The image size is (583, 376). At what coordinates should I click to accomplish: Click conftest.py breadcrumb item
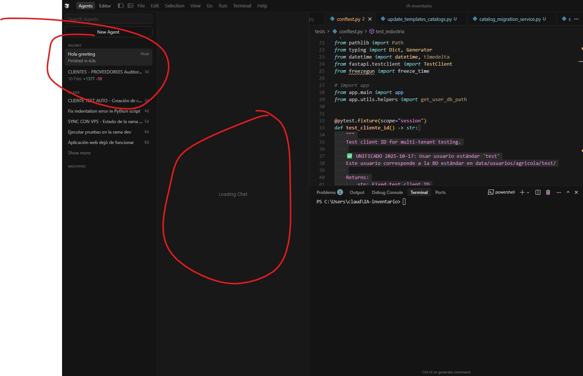(351, 32)
